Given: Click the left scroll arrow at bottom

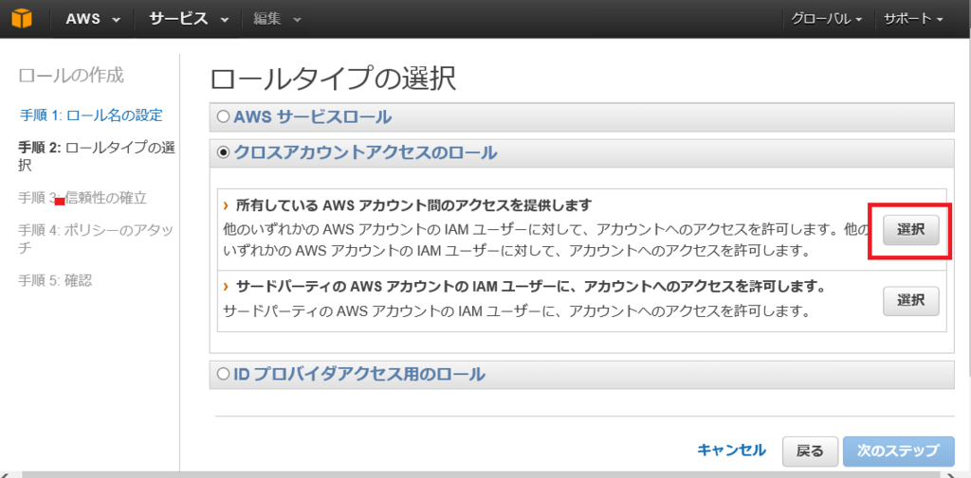Looking at the screenshot, I should click(x=5, y=473).
